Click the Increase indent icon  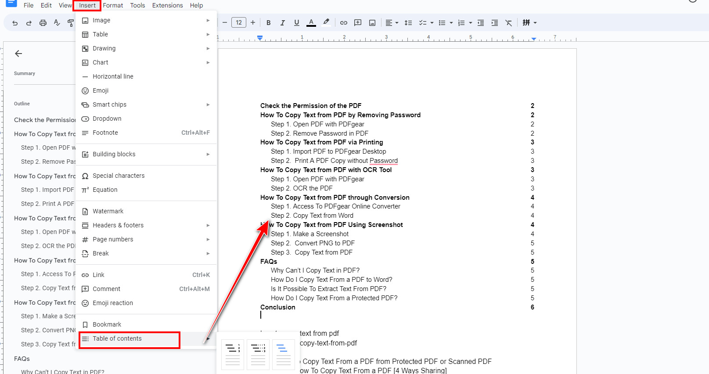click(x=495, y=23)
